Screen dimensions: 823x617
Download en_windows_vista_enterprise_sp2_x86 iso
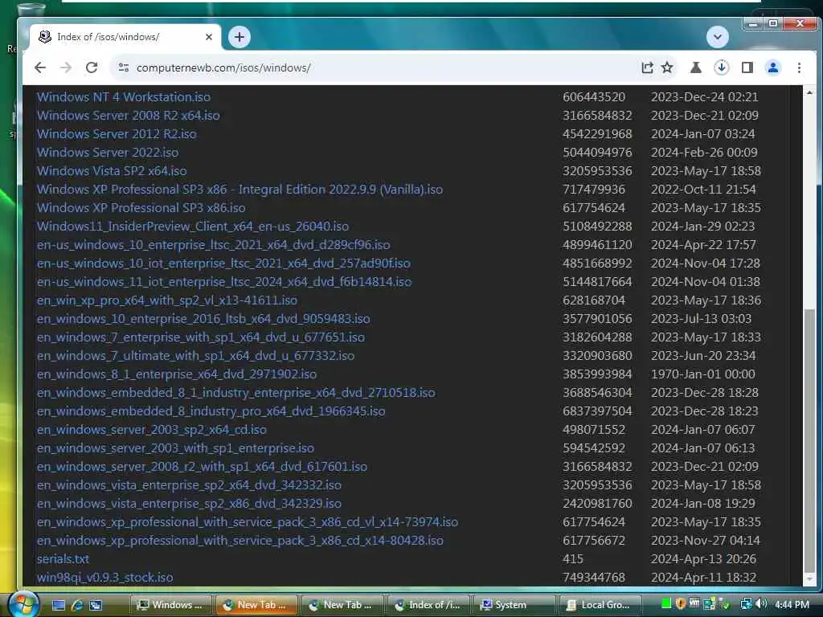tap(189, 504)
